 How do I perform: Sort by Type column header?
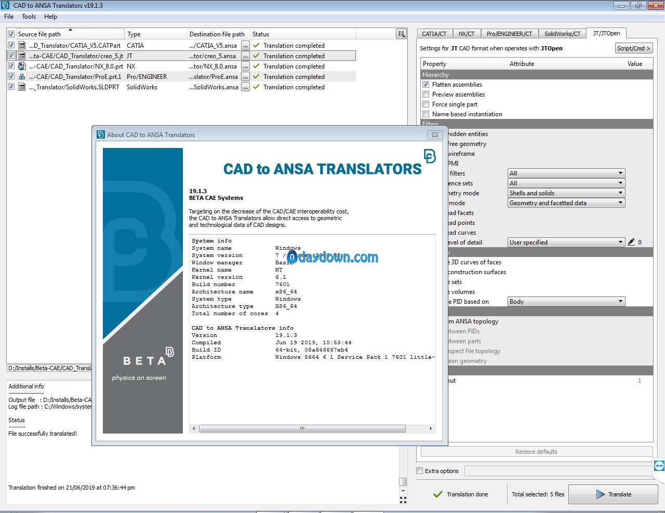tap(156, 34)
